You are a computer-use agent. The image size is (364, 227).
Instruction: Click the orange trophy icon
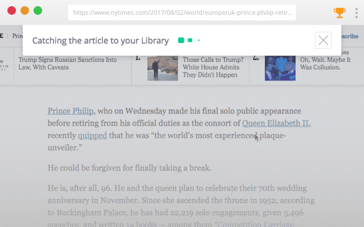point(340,12)
